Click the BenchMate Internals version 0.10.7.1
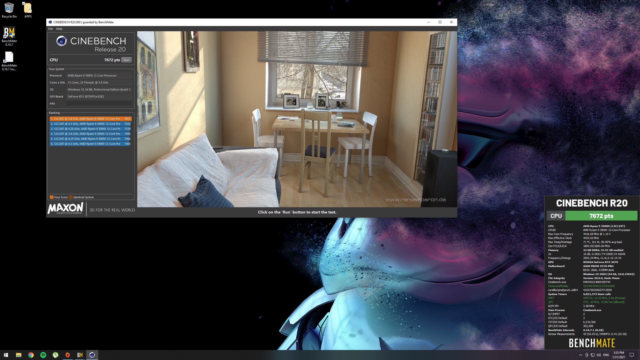This screenshot has height=360, width=640. click(593, 330)
